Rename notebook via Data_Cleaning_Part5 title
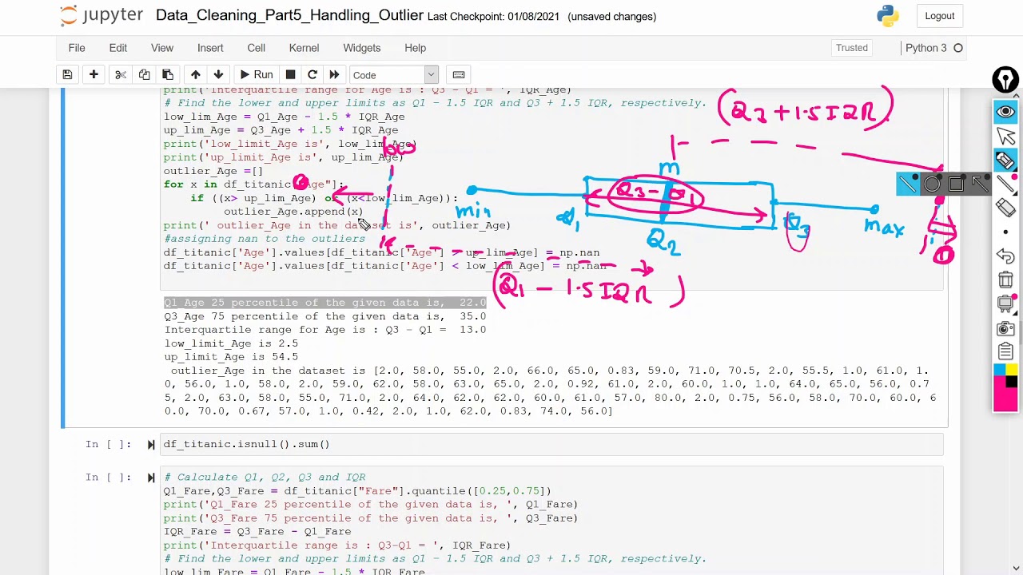This screenshot has height=575, width=1023. [289, 16]
